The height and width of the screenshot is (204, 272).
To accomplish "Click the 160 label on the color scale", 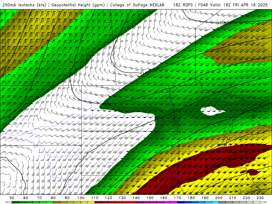I will tap(164, 198).
